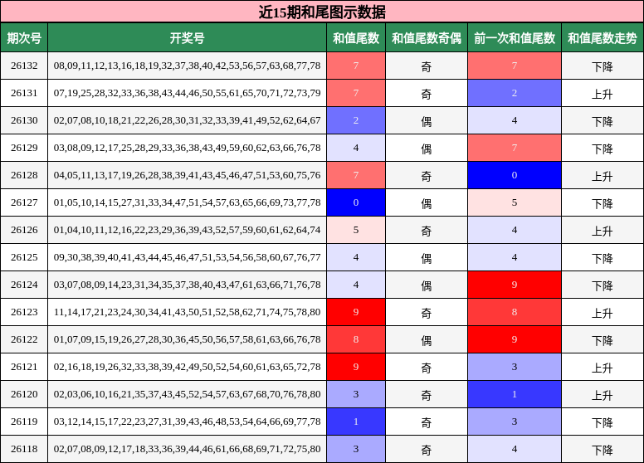Click issue number 26125
The width and height of the screenshot is (644, 463).
[24, 257]
